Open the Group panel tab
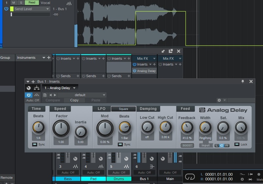The image size is (263, 184). tap(5, 57)
